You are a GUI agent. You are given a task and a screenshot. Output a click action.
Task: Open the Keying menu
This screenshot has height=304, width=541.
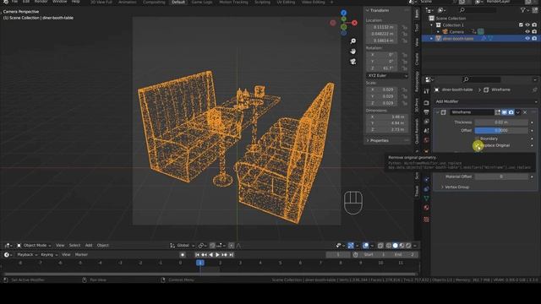[x=49, y=255]
